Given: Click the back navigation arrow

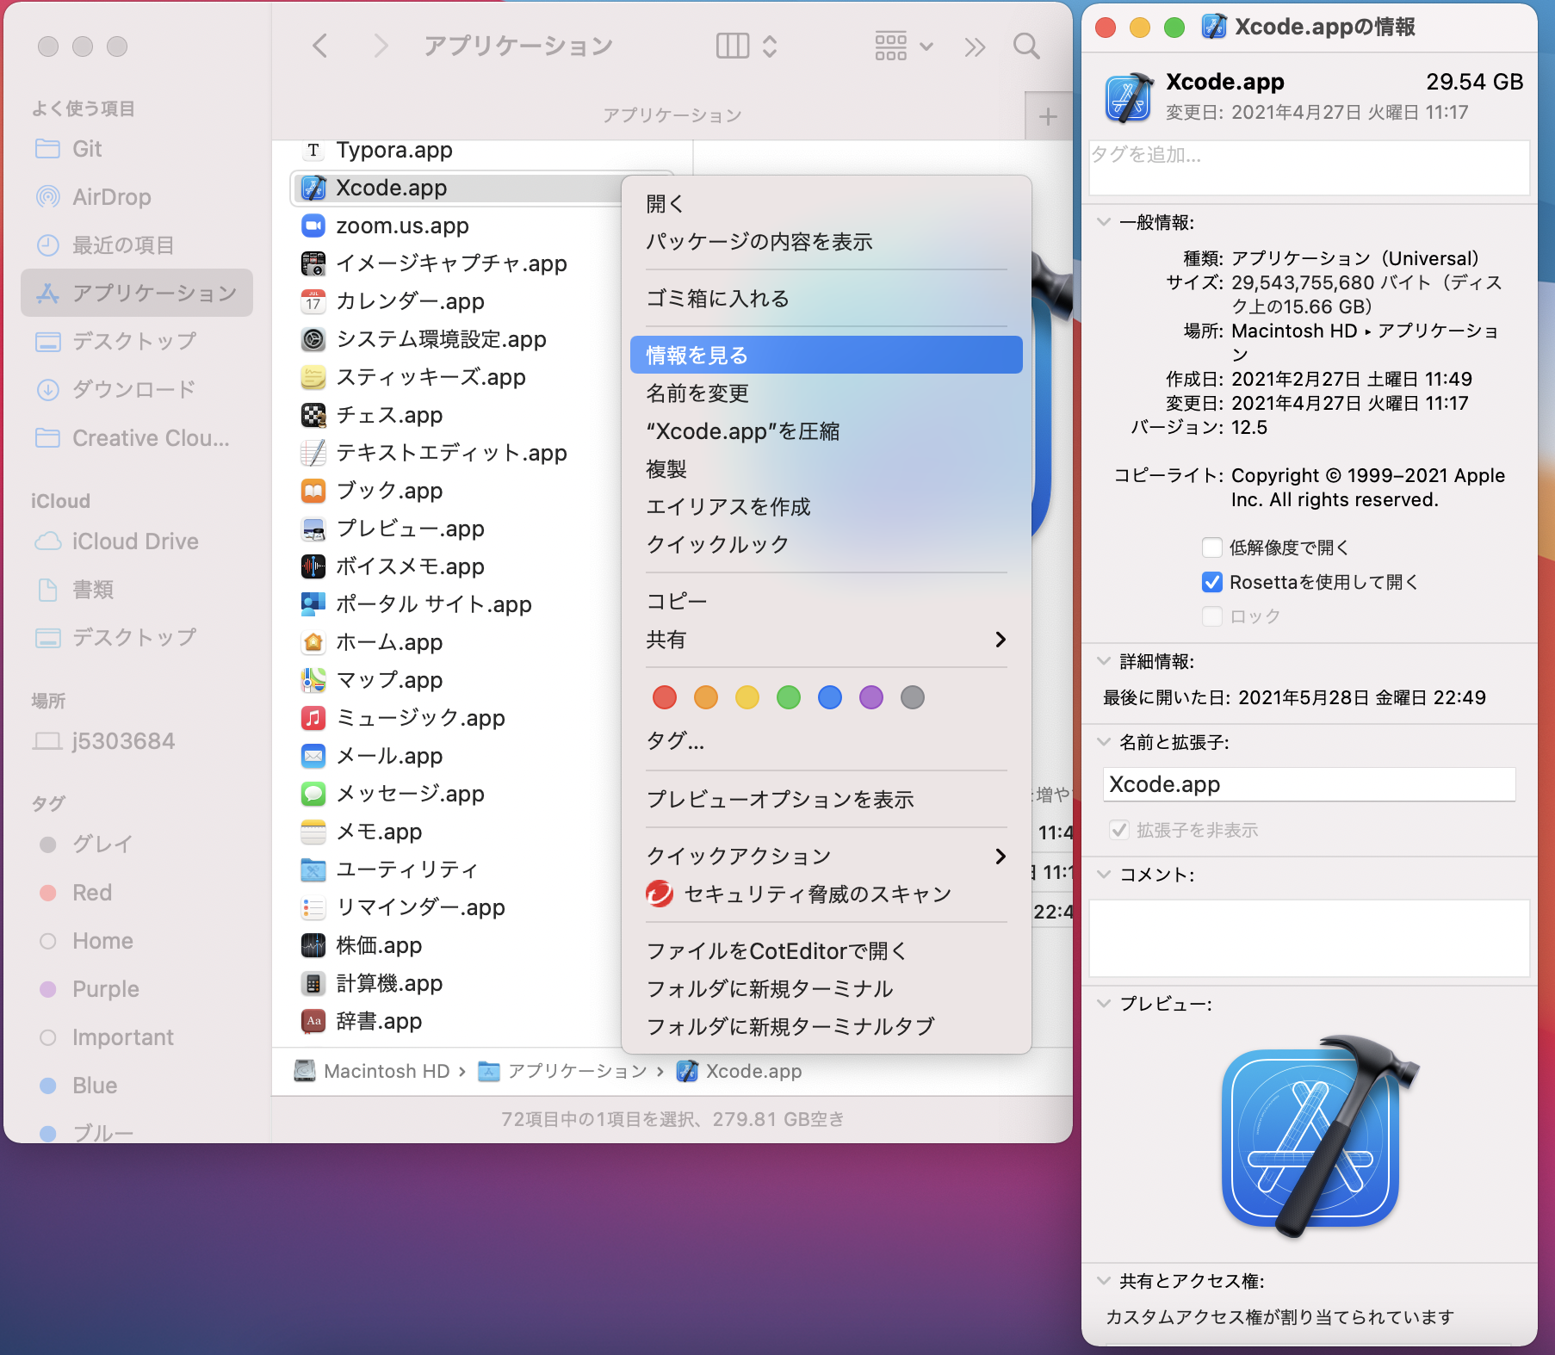Looking at the screenshot, I should [319, 46].
